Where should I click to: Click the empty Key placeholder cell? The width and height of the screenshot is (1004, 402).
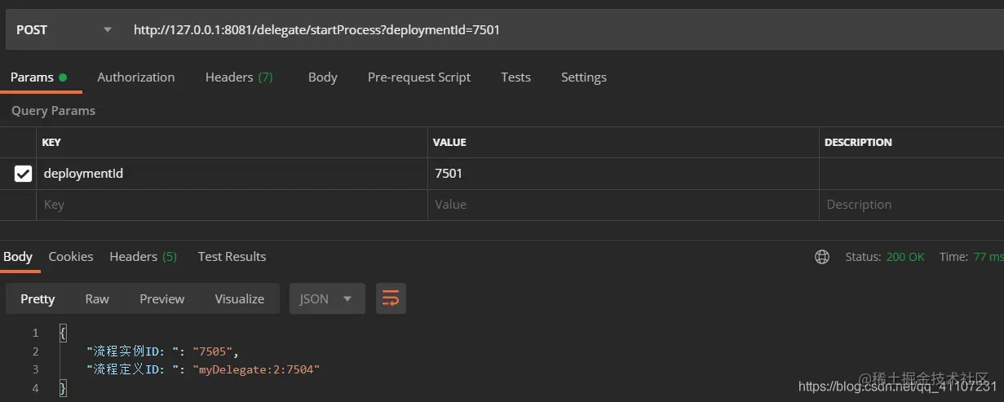232,205
